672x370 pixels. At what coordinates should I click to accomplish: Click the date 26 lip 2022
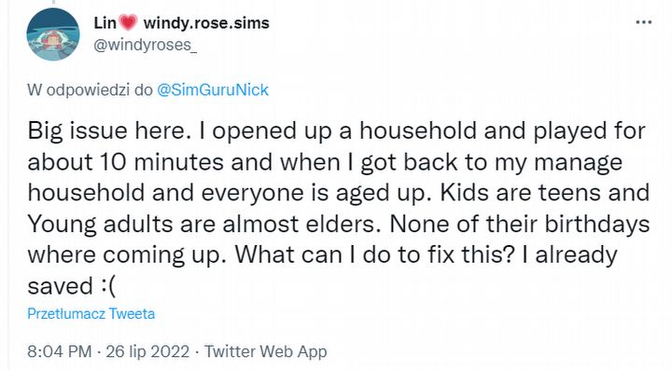pos(147,351)
